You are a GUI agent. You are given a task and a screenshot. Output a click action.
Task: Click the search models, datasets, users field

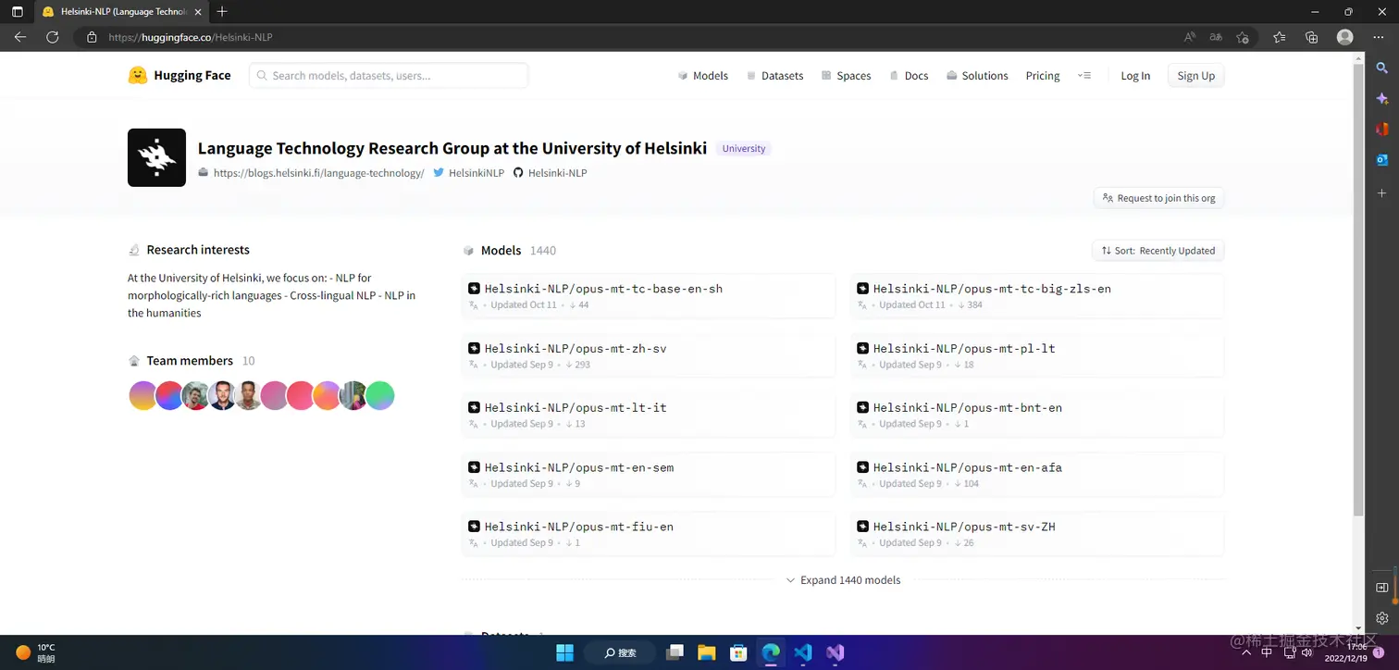tap(389, 76)
